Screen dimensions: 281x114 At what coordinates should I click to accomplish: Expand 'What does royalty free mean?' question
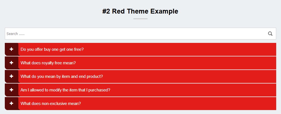[x=48, y=63]
